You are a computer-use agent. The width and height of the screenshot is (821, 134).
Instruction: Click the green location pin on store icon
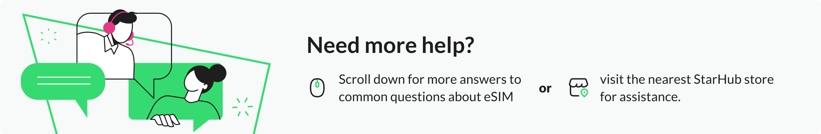pos(584,93)
